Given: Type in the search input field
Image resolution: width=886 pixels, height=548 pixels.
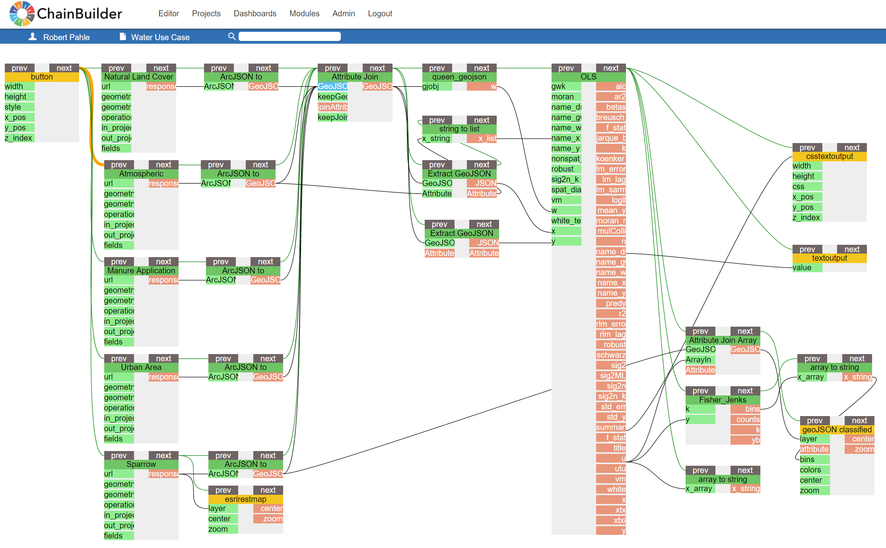Looking at the screenshot, I should (x=290, y=37).
